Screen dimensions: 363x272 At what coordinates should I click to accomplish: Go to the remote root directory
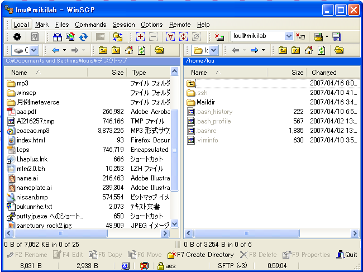tap(295, 50)
